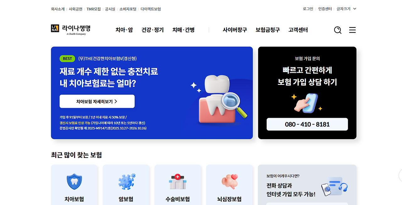This screenshot has width=402, height=205.
Task: Click the 전화 상담과 인터넷 가입 banner
Action: [307, 185]
